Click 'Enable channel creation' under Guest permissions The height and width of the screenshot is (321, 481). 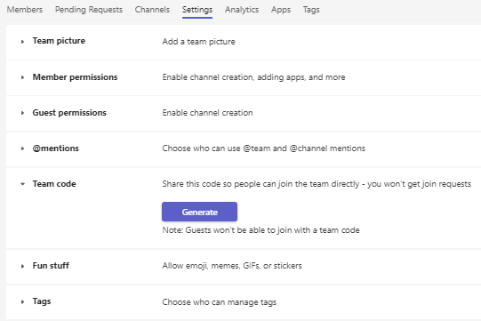(x=207, y=113)
